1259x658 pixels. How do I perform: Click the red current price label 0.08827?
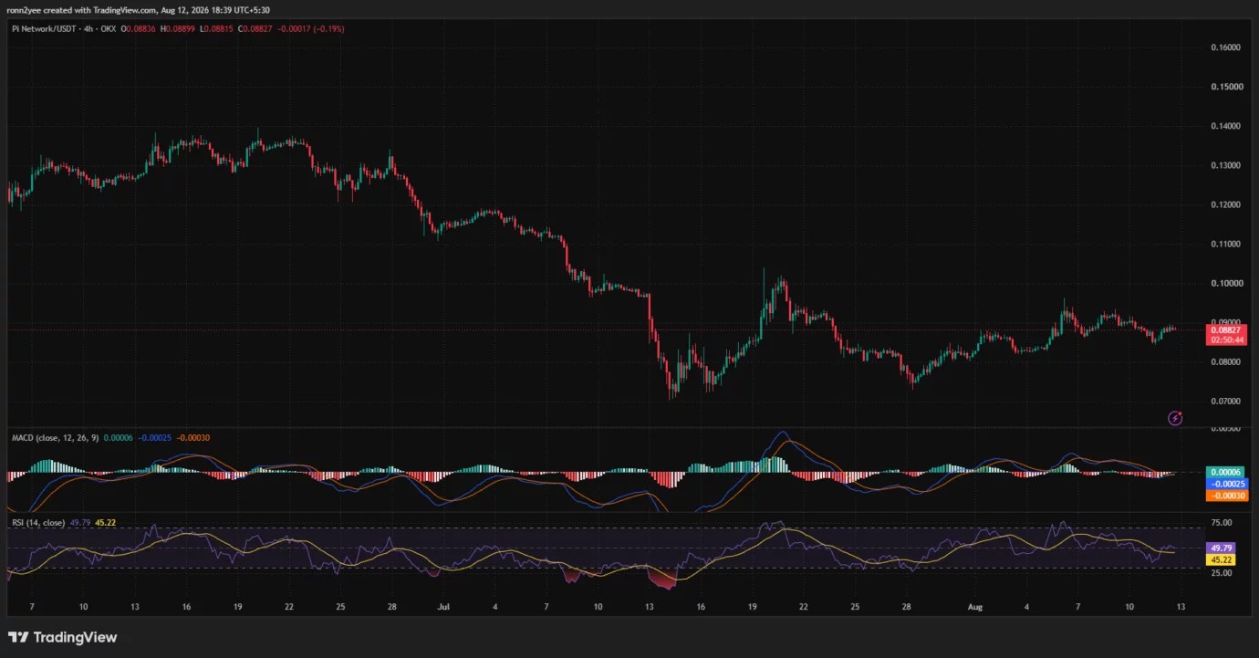1224,329
